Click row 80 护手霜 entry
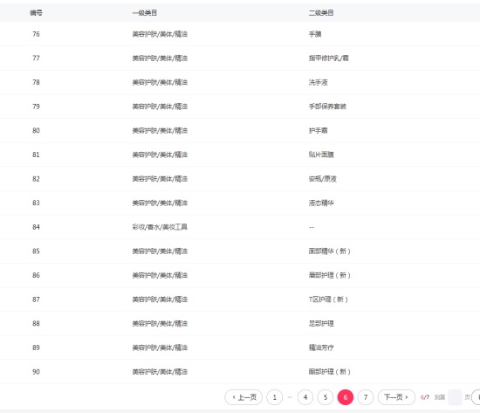Screen dimensions: 480x413 (x=240, y=130)
